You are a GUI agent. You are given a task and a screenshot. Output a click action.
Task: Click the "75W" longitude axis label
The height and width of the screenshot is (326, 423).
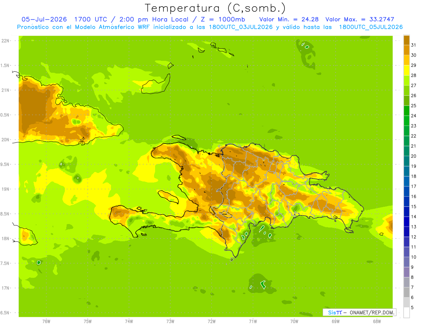[88, 321]
